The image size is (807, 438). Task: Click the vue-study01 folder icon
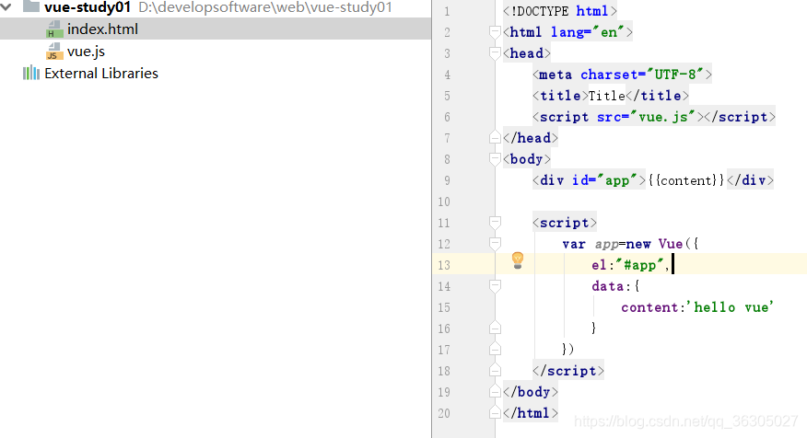click(x=31, y=6)
